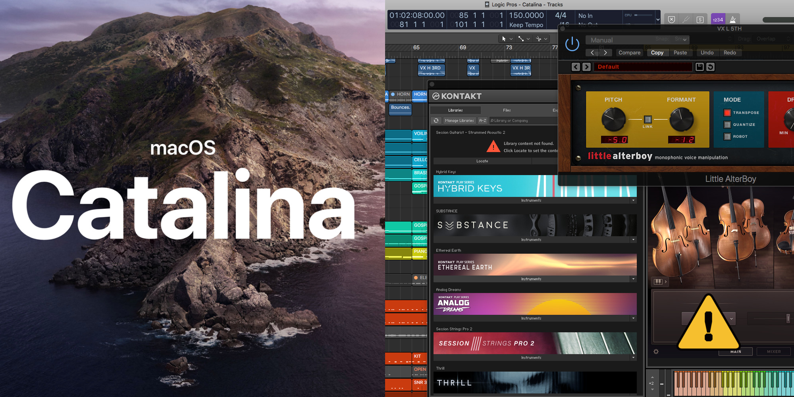Enable the count-in 1234 button
This screenshot has width=794, height=397.
click(718, 19)
